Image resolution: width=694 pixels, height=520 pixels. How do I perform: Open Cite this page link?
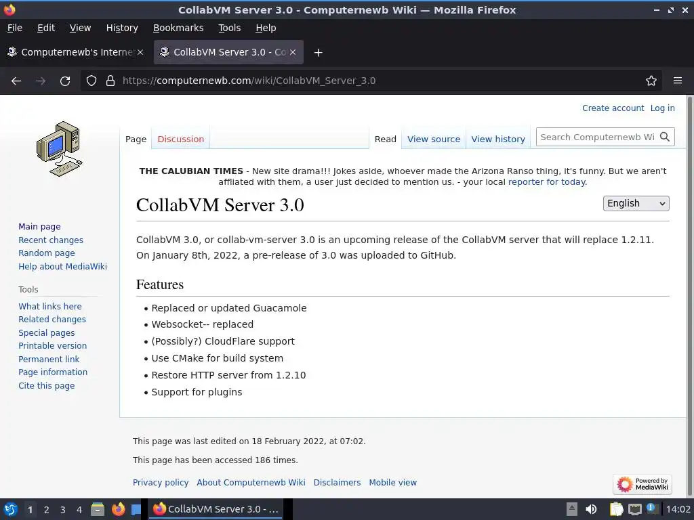coord(47,385)
